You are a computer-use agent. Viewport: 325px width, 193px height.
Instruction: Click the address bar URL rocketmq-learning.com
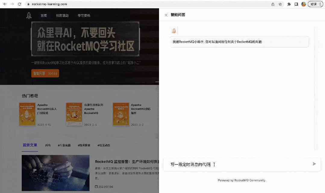(x=49, y=4)
